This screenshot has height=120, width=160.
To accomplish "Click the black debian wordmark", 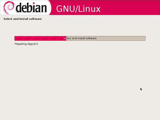I will pyautogui.click(x=31, y=8).
